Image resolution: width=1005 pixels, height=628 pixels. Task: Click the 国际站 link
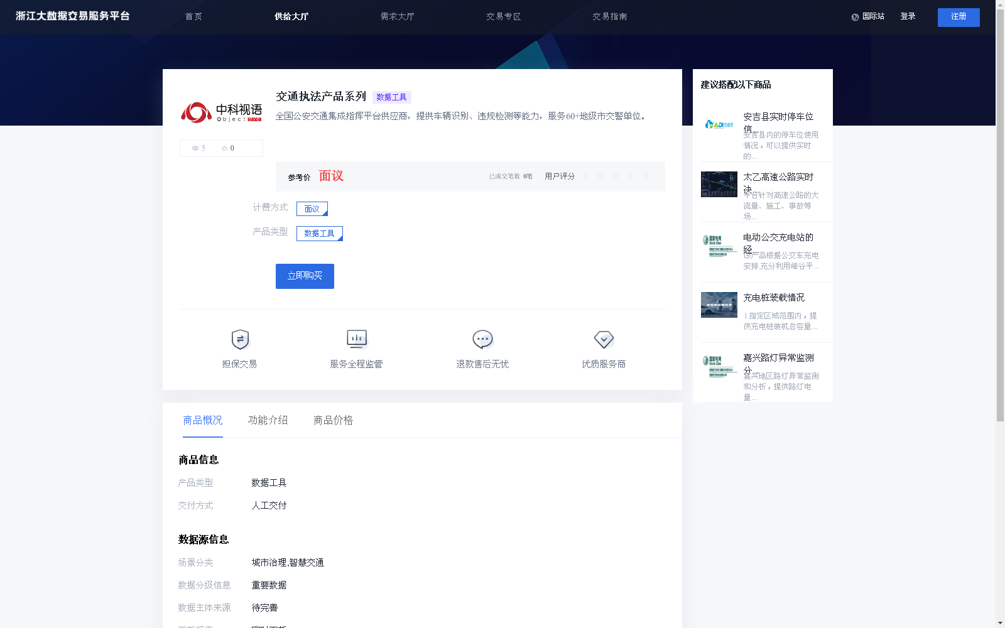pyautogui.click(x=873, y=16)
